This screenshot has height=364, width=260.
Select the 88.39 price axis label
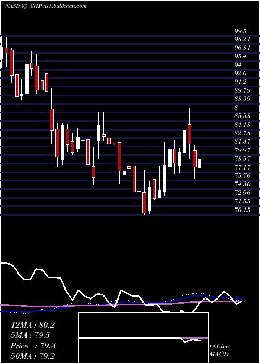242,99
